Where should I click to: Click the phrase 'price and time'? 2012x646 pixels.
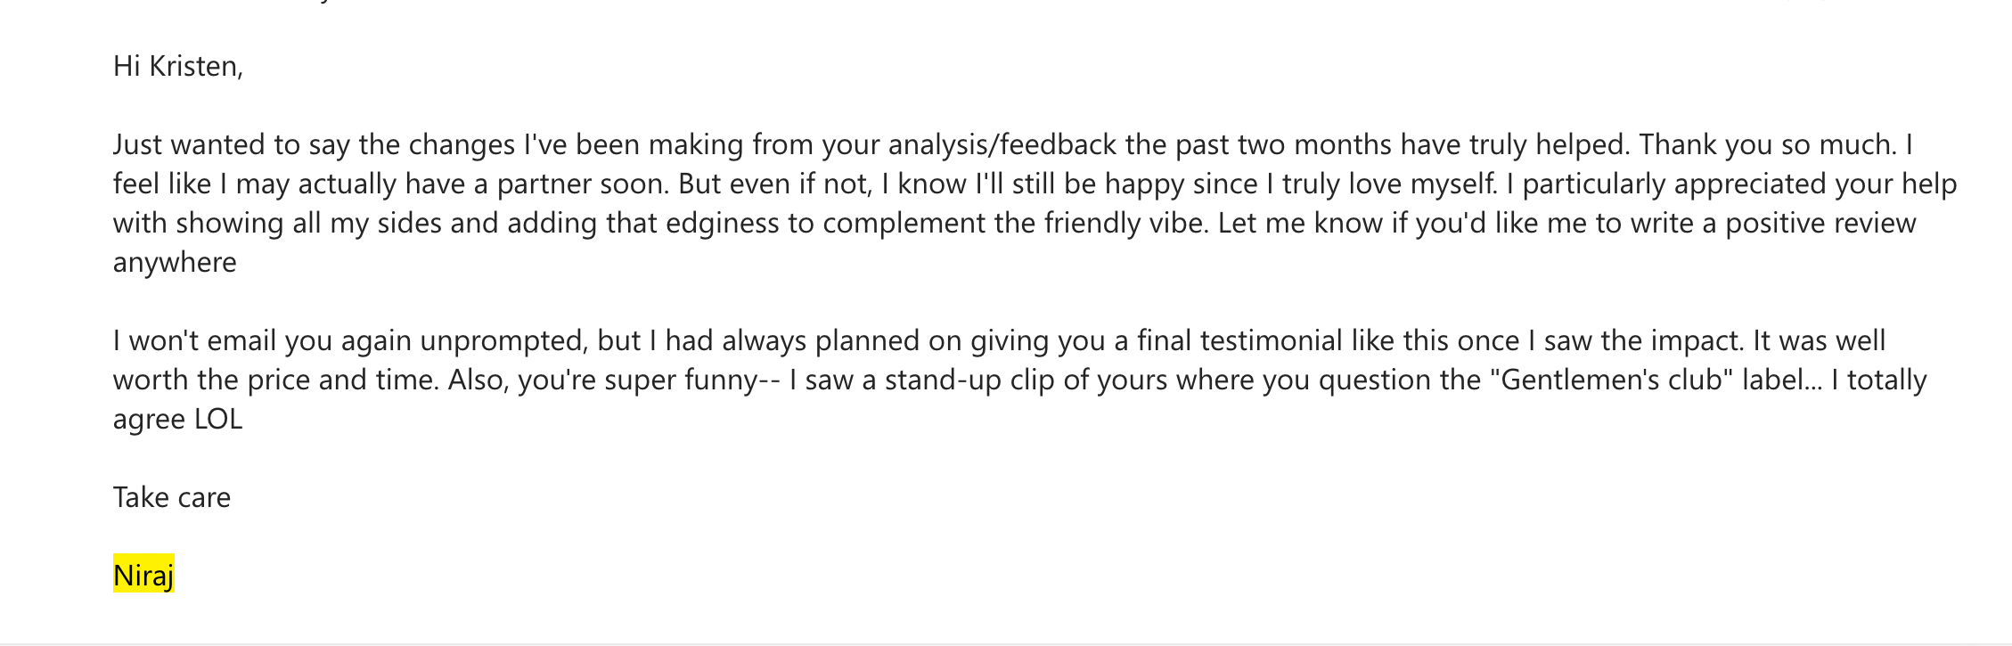pyautogui.click(x=343, y=380)
